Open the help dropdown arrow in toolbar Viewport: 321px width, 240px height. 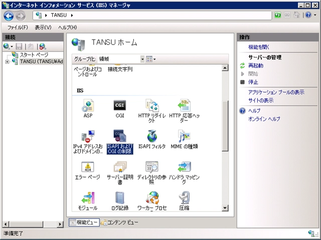pos(315,15)
